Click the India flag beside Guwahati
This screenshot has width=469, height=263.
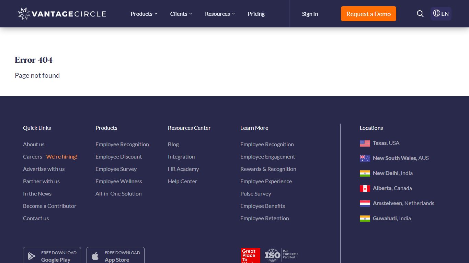tap(365, 218)
